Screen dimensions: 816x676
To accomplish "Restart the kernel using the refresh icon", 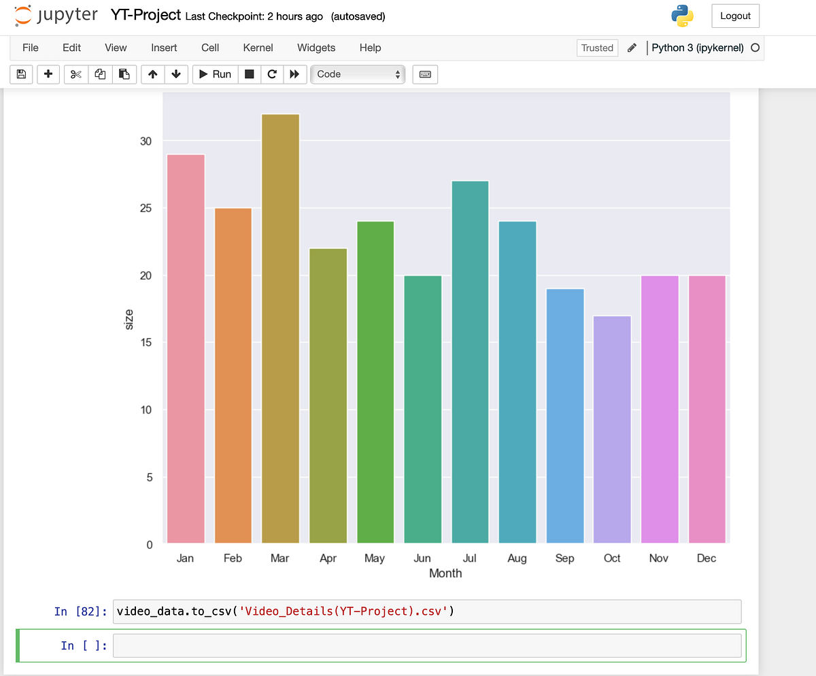I will pyautogui.click(x=271, y=74).
